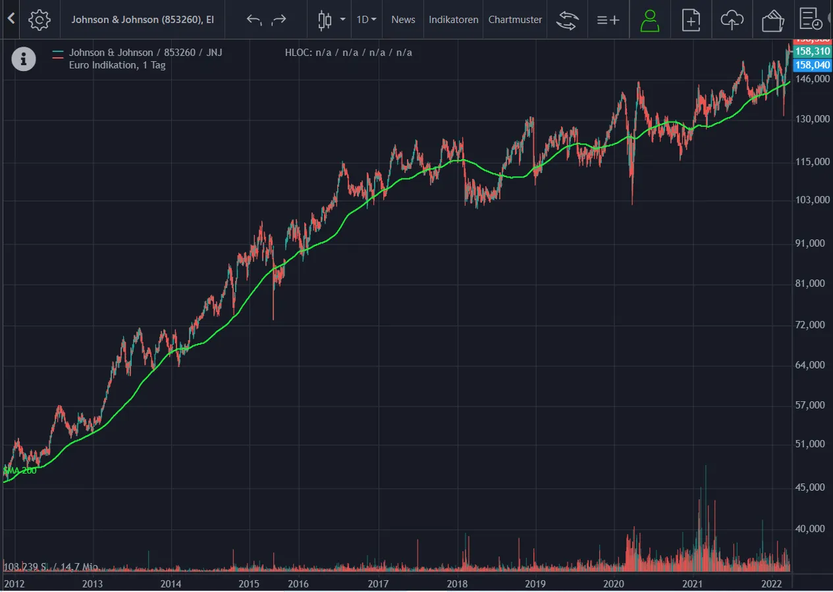Open chart settings gear icon

click(40, 20)
